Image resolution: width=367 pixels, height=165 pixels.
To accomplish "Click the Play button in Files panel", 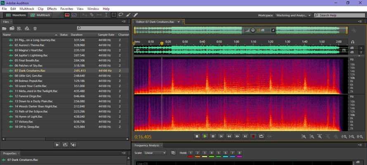I will (x=57, y=145).
